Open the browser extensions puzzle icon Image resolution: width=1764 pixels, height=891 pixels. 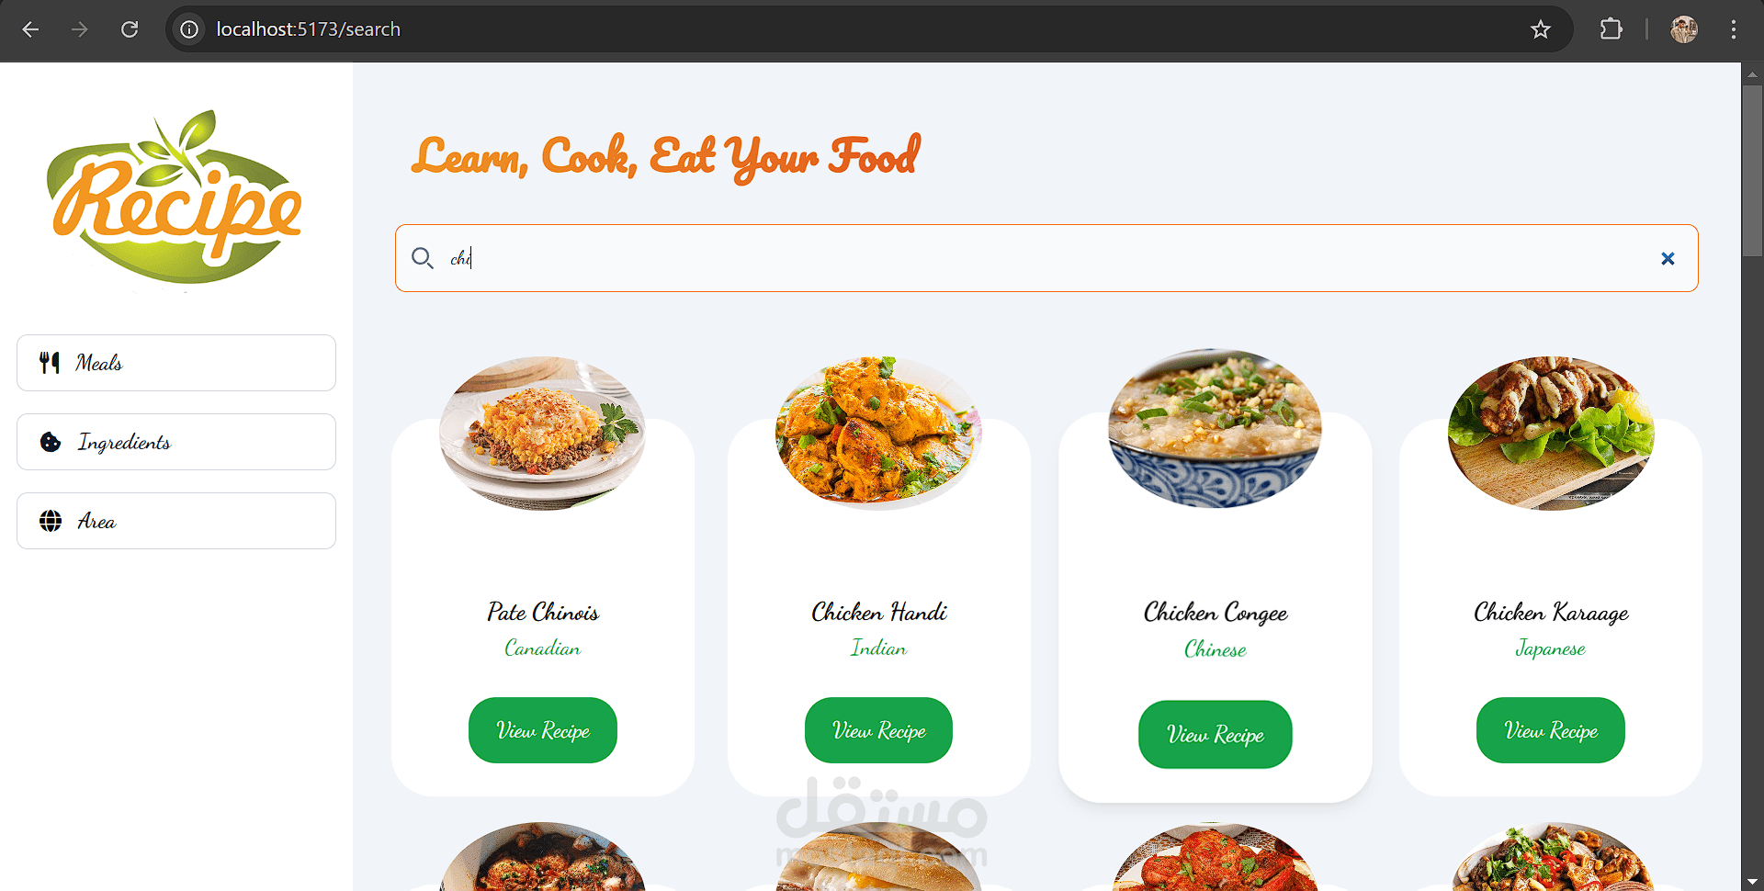(x=1611, y=29)
